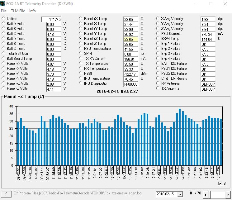The height and width of the screenshot is (200, 232).
Task: Choose the Batt B Temp radio option
Action: pos(3,43)
